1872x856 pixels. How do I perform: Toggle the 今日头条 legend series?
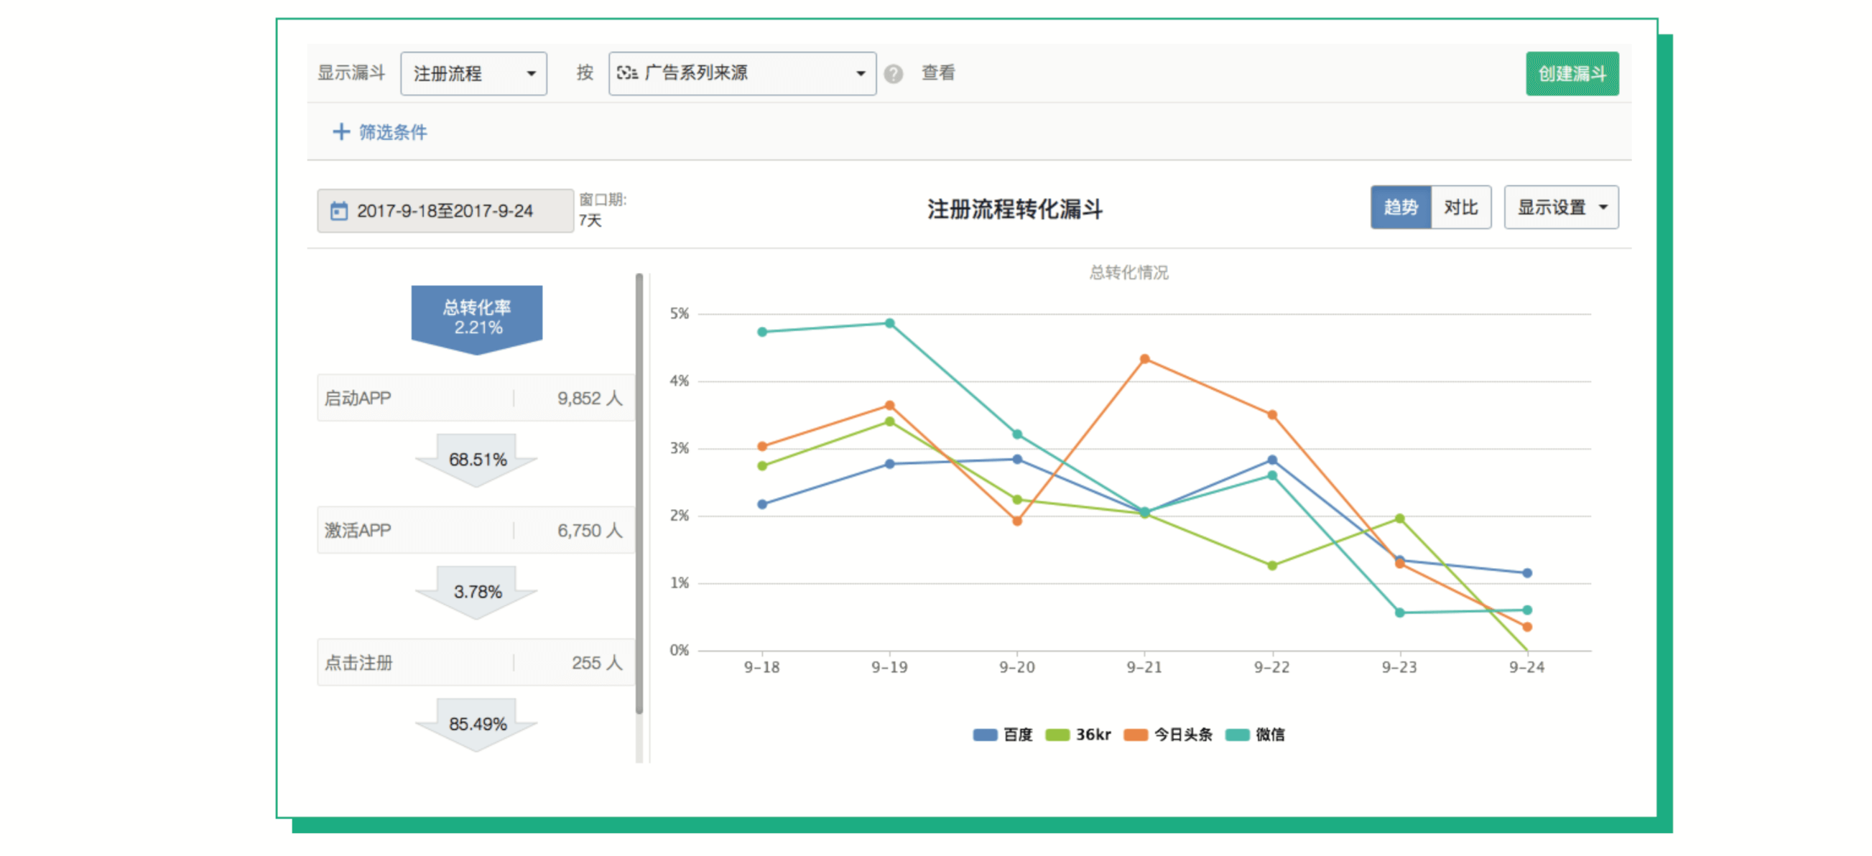1168,735
